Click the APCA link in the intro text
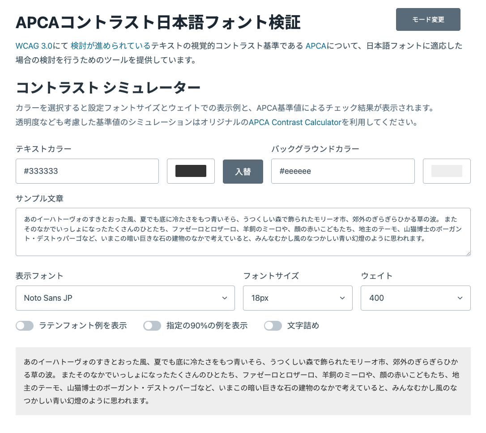This screenshot has width=486, height=433. [x=315, y=46]
